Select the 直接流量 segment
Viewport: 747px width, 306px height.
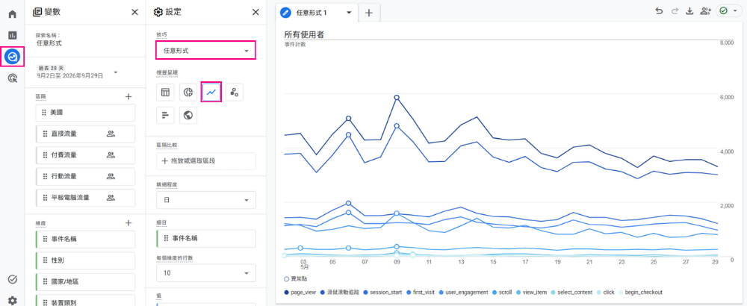85,134
